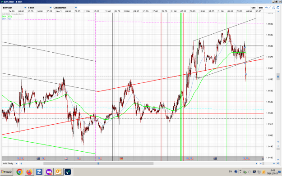Click the price axis vertical slider handle
The image size is (282, 176).
click(278, 77)
